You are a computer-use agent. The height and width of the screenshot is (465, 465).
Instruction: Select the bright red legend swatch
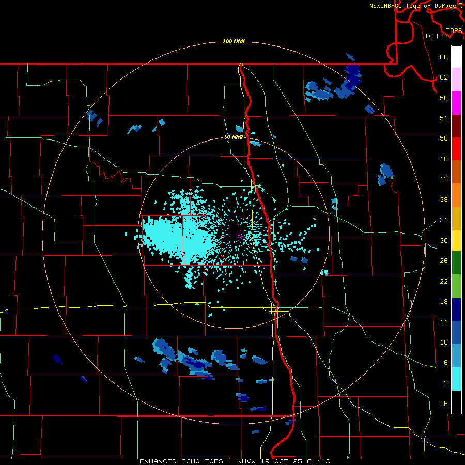456,149
